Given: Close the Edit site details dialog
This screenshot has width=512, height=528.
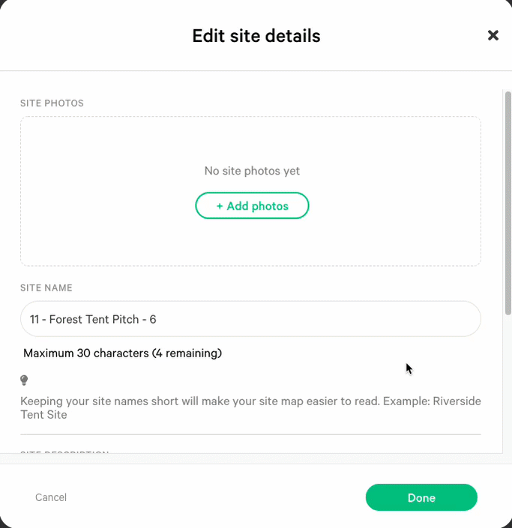Looking at the screenshot, I should point(493,35).
